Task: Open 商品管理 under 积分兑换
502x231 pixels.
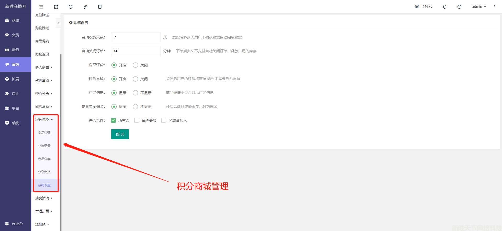Action: [x=44, y=133]
